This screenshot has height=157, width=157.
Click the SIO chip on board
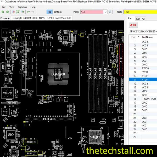tap(11, 135)
